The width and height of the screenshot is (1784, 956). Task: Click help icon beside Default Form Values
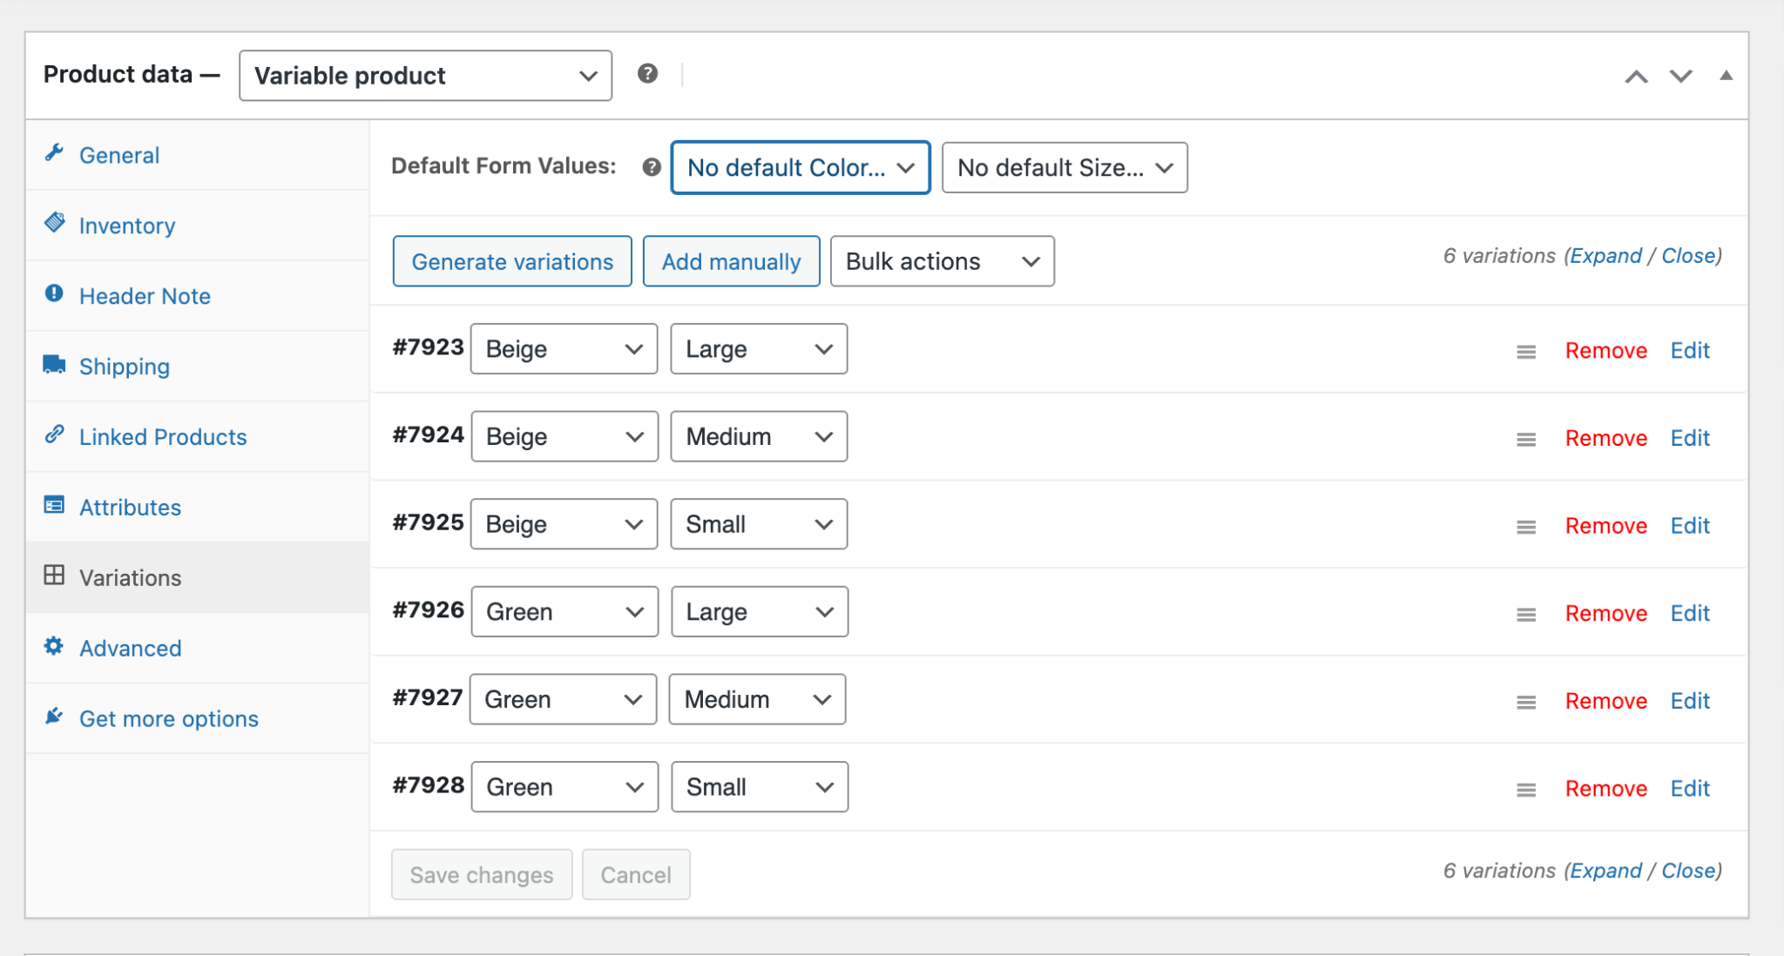tap(651, 167)
